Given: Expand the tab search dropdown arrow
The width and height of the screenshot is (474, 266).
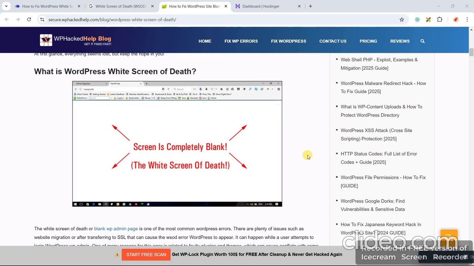Looking at the screenshot, I should point(6,6).
